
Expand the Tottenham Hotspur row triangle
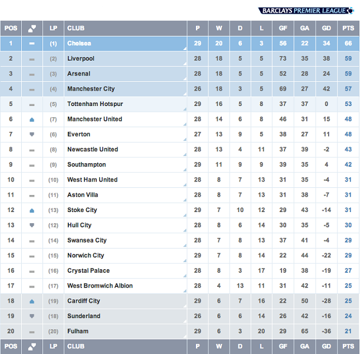pos(185,109)
